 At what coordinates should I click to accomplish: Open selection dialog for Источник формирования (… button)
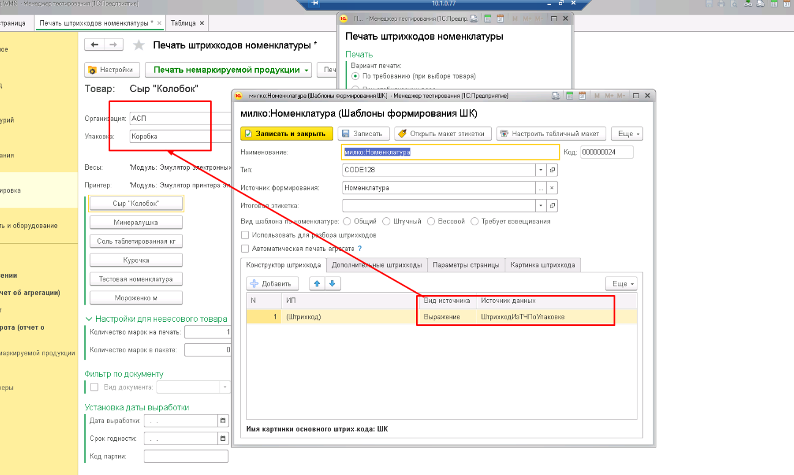541,188
